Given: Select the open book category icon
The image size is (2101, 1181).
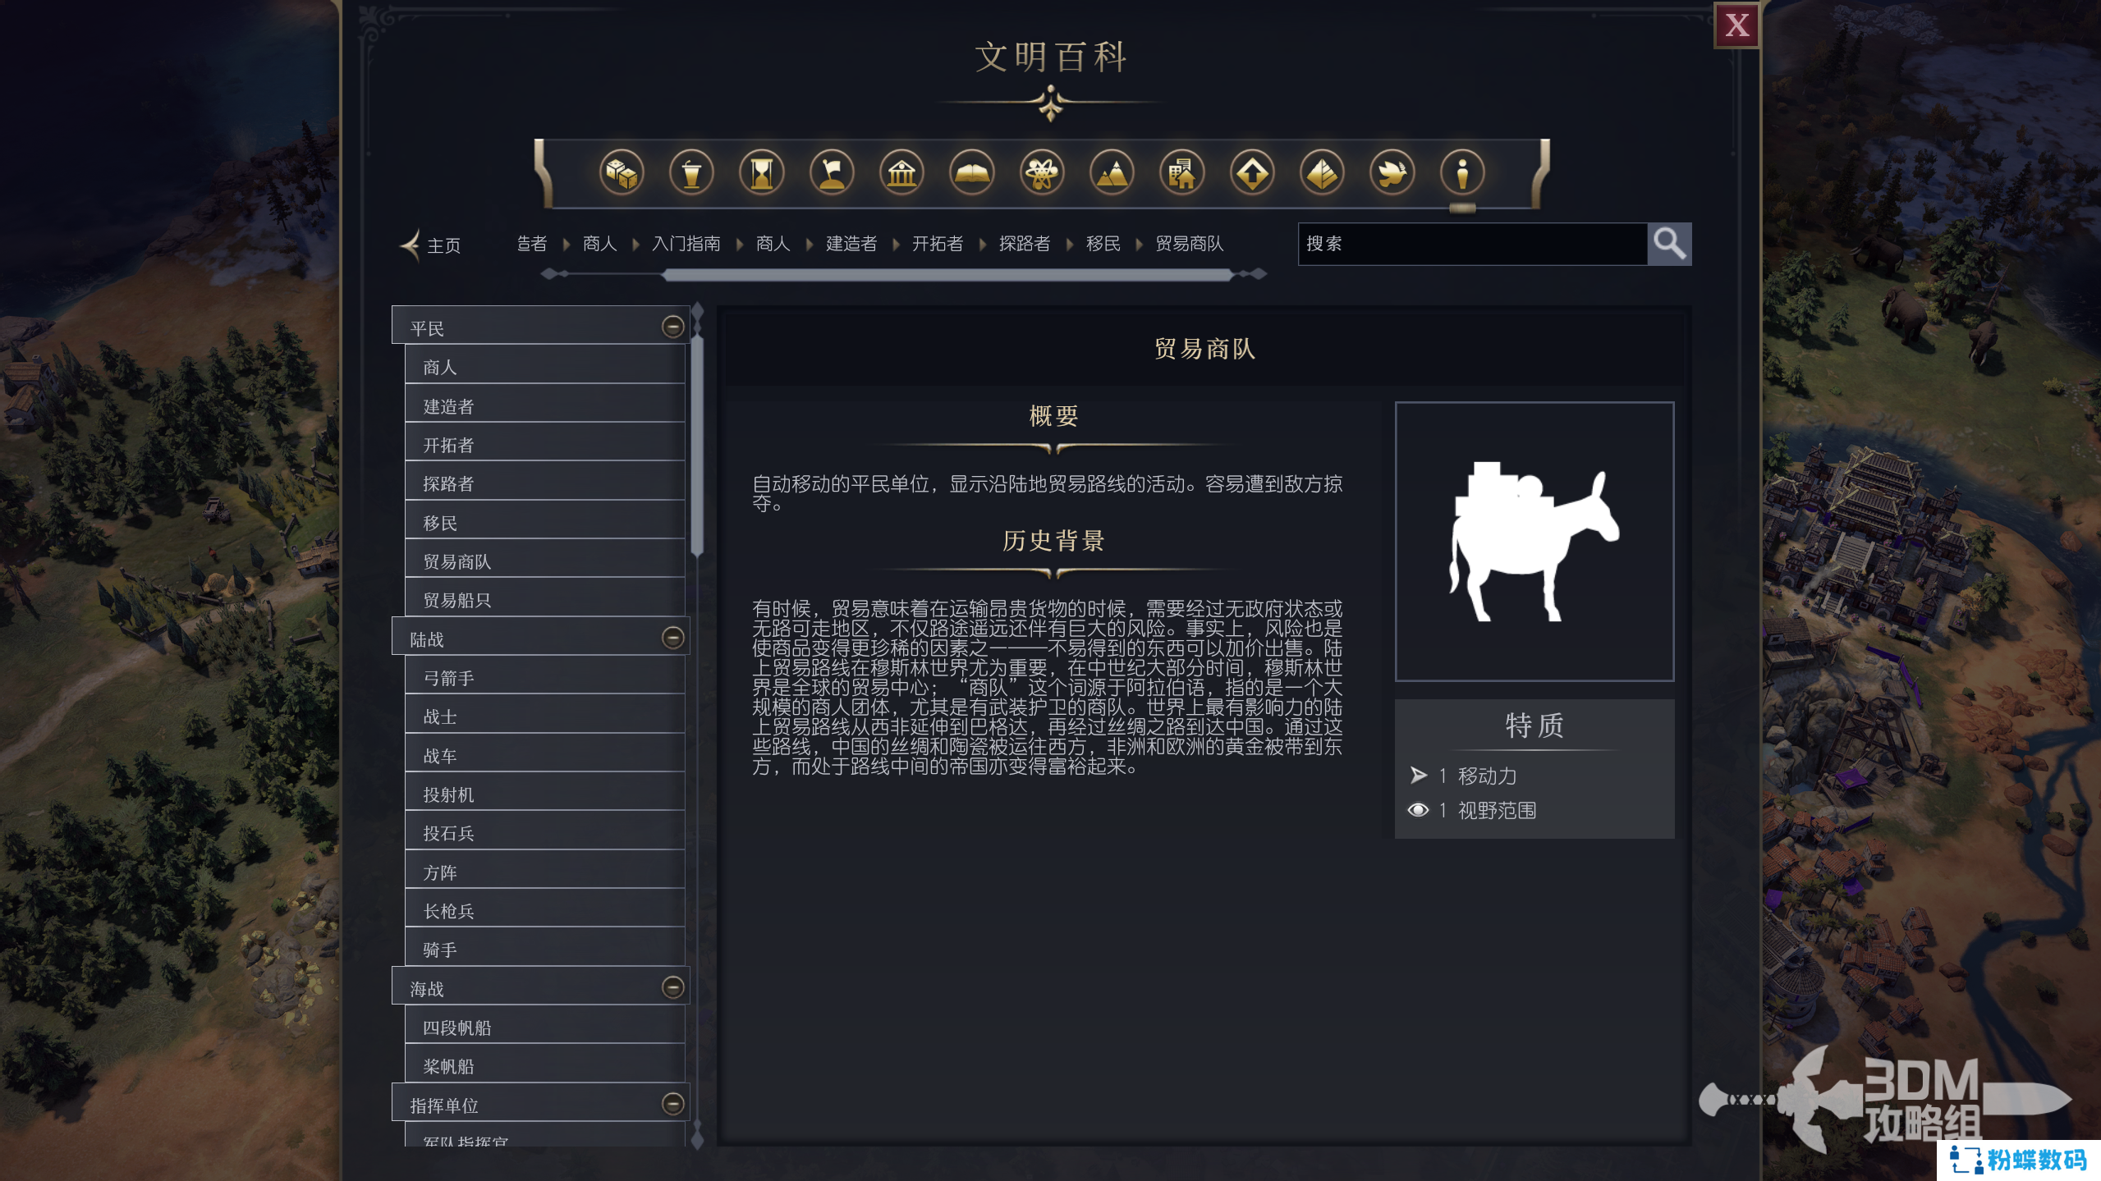Looking at the screenshot, I should [x=971, y=173].
